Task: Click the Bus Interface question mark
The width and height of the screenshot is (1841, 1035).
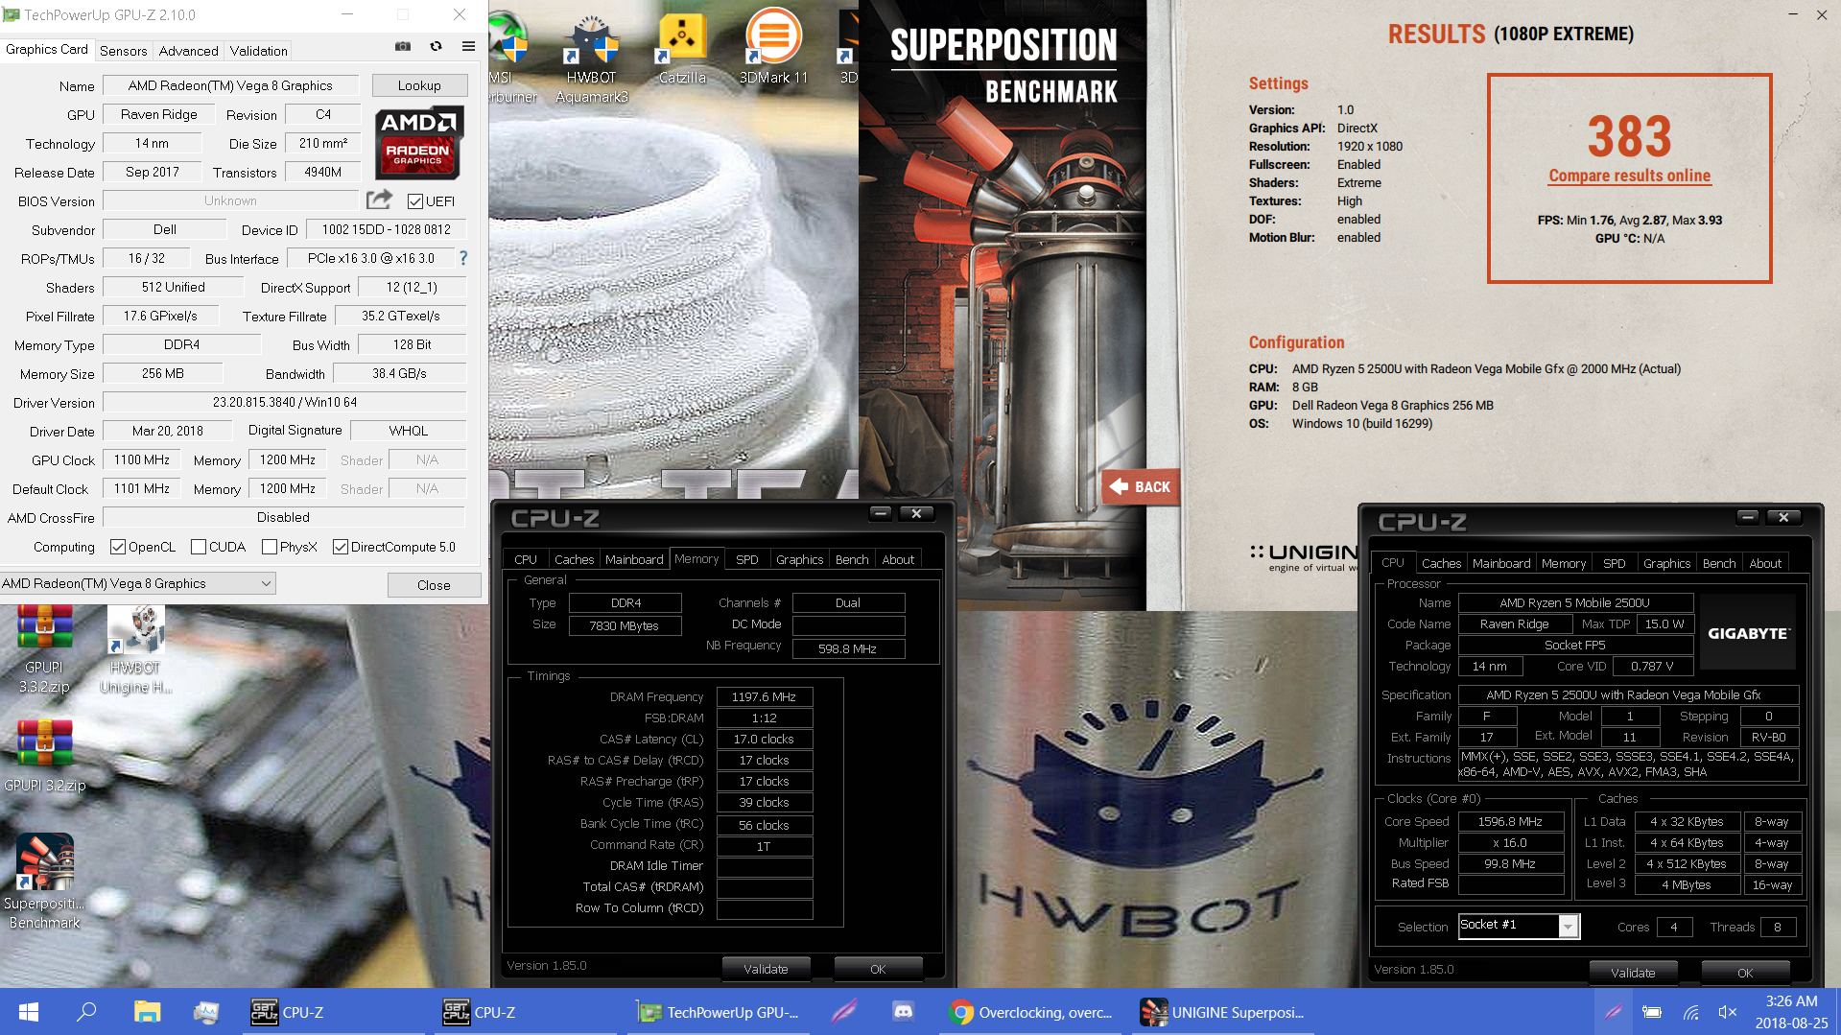Action: point(463,258)
